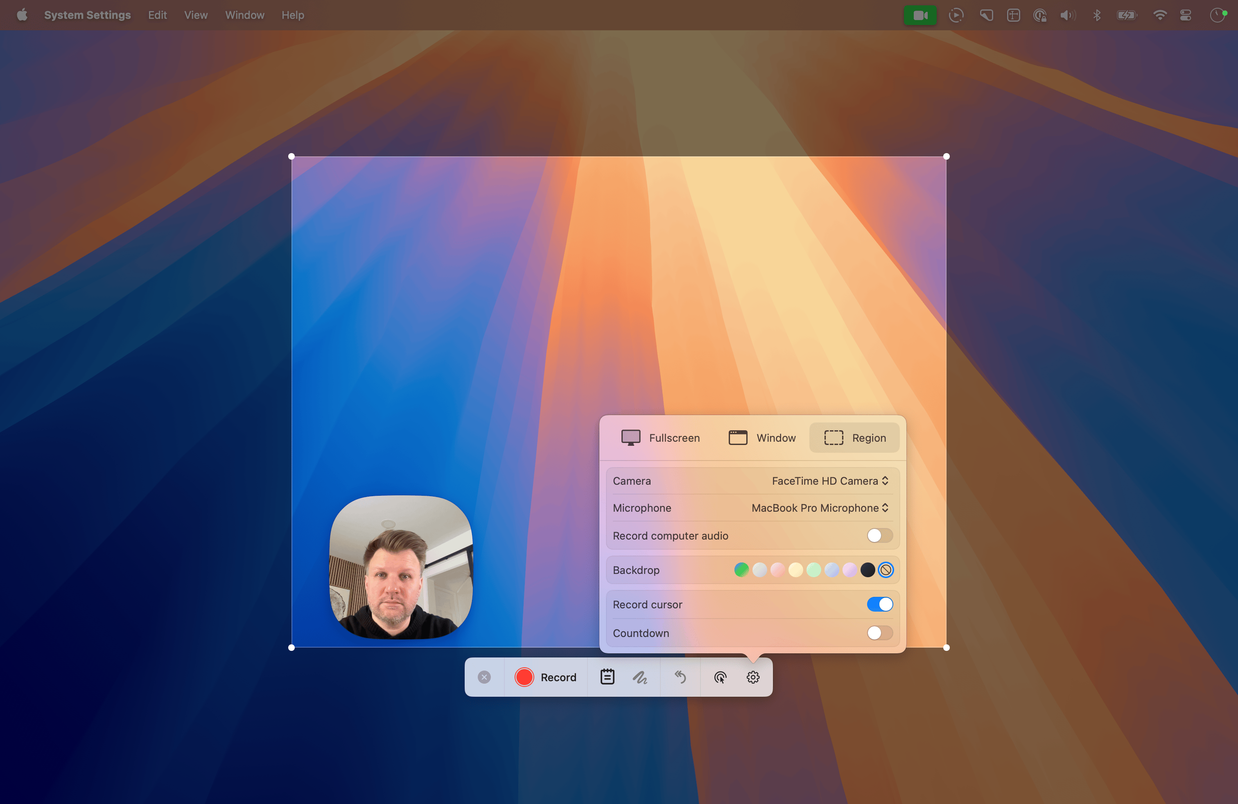The height and width of the screenshot is (804, 1238).
Task: Click the green camera icon in the menu bar
Action: coord(920,15)
